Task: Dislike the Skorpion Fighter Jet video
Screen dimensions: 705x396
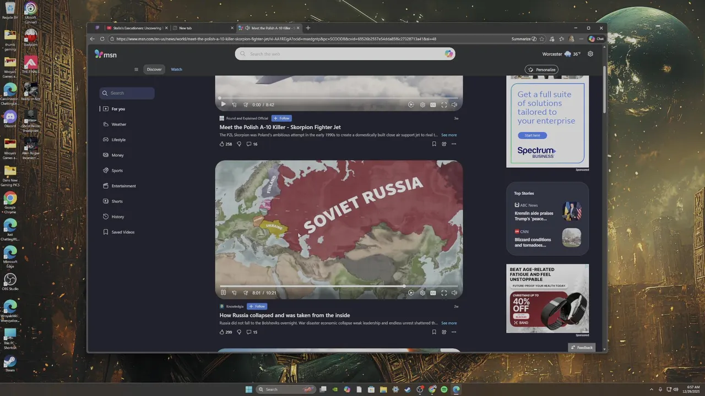Action: point(239,144)
